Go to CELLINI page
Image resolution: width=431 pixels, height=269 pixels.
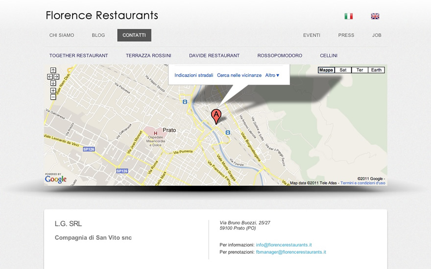(329, 55)
